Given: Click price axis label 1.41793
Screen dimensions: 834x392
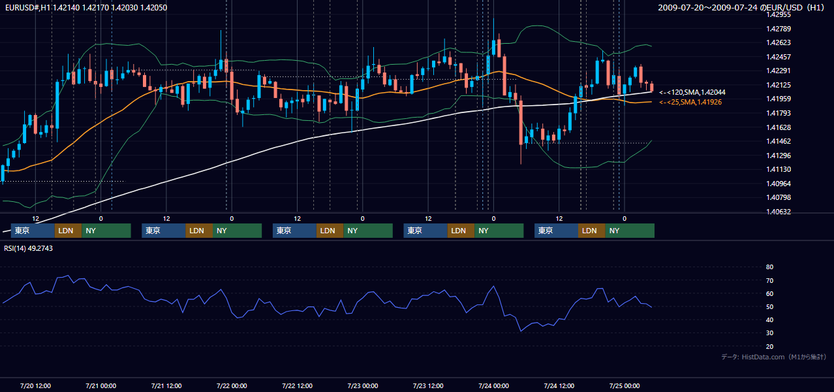Looking at the screenshot, I should coord(778,113).
